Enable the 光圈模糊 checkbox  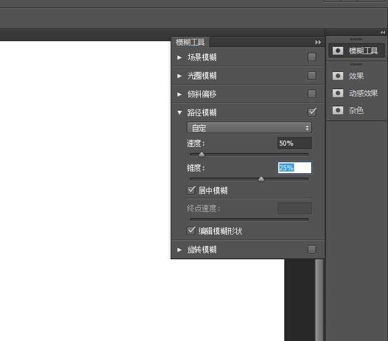(x=312, y=76)
